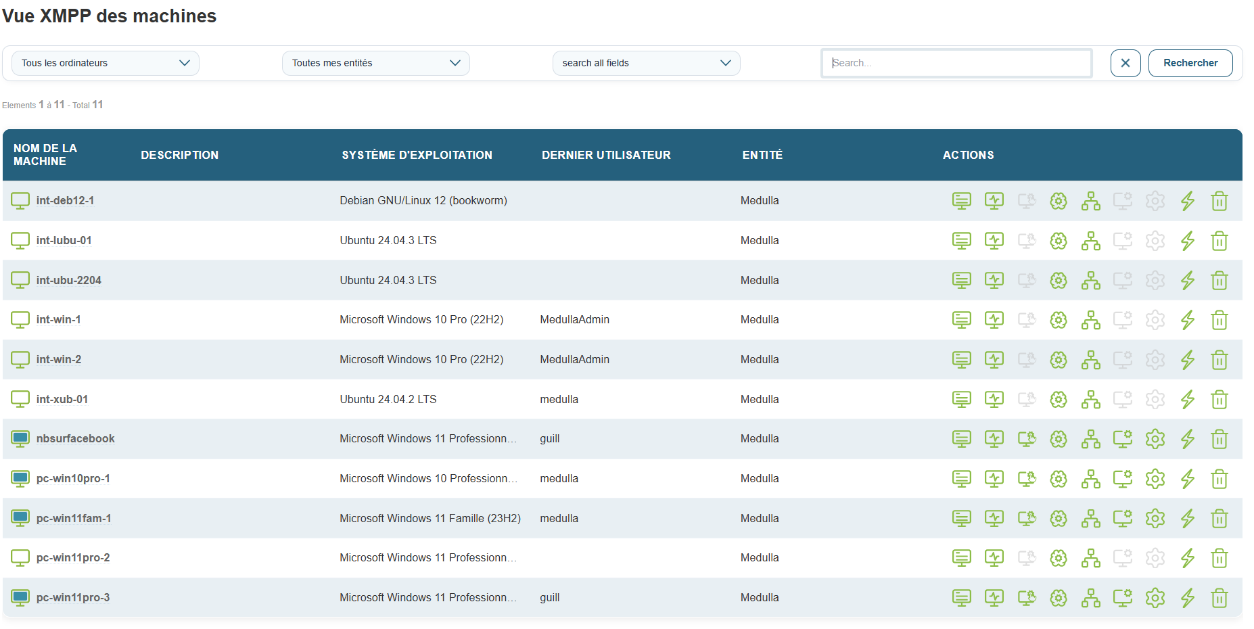Image resolution: width=1254 pixels, height=629 pixels.
Task: Click the "Système d'exploitation" column header
Action: click(417, 155)
